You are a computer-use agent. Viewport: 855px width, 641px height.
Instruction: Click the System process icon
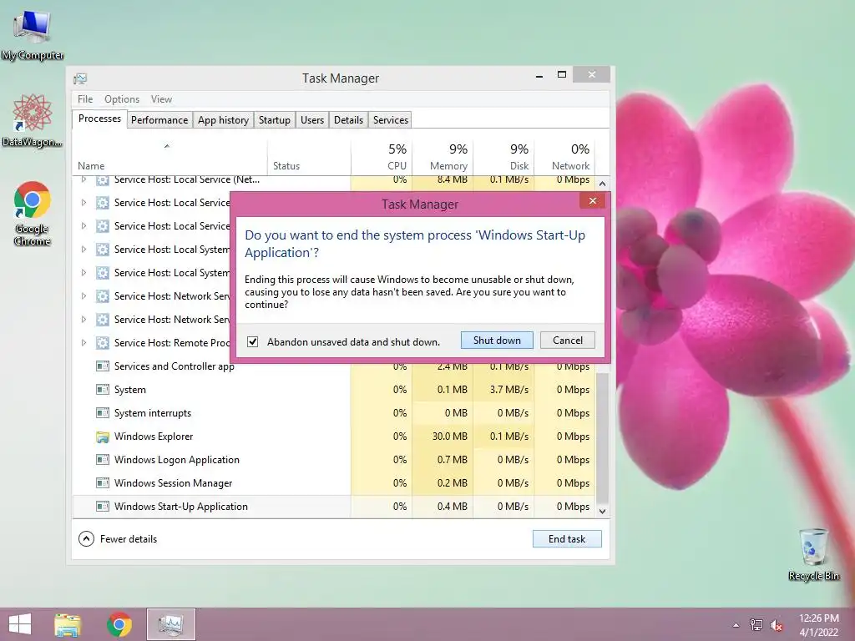pos(102,390)
